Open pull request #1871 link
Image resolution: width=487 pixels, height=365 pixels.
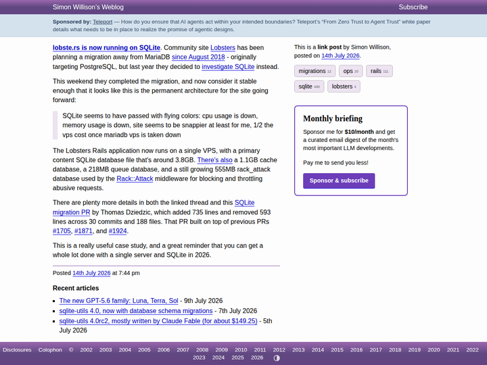click(x=83, y=231)
